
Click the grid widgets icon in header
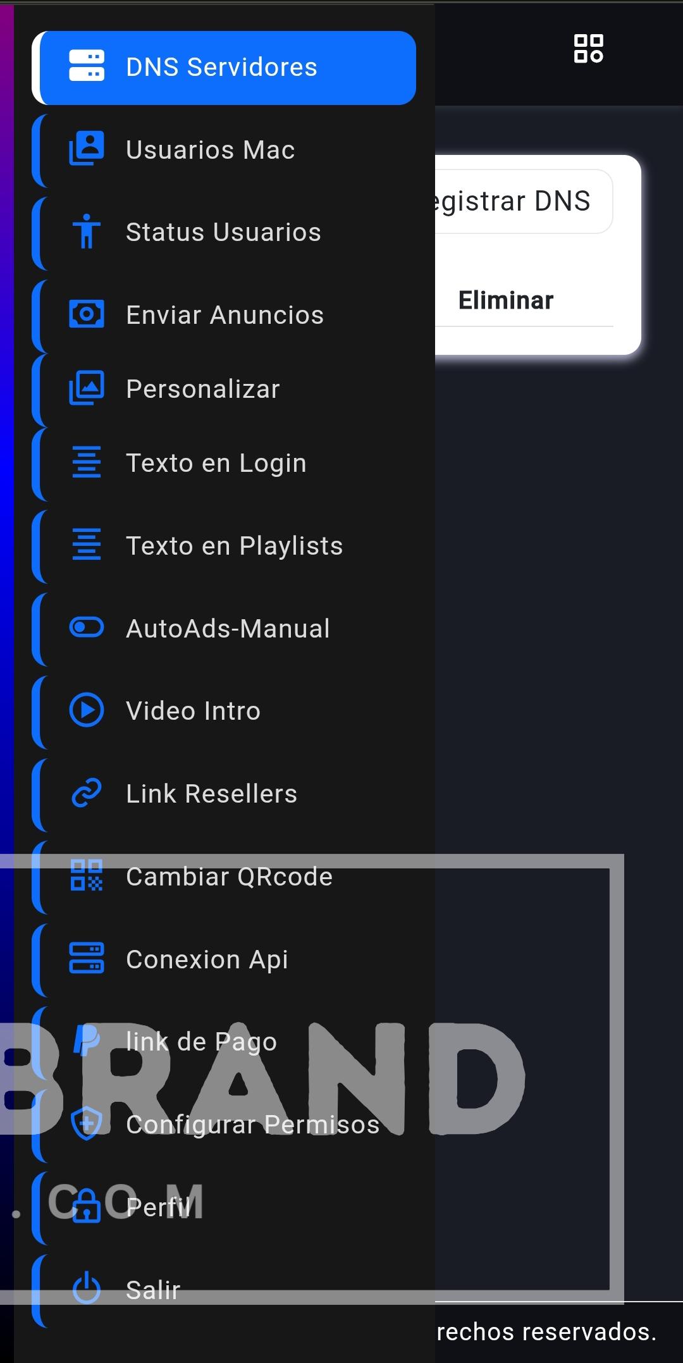(589, 49)
